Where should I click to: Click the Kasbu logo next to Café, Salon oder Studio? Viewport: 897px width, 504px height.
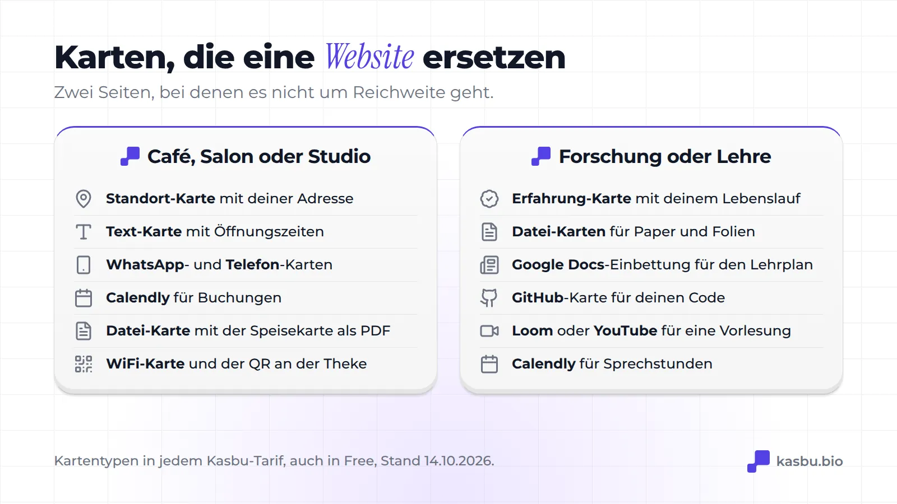(x=130, y=156)
